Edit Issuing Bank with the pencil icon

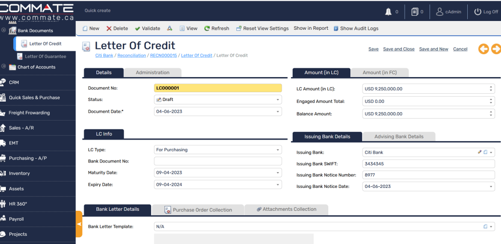[479, 152]
